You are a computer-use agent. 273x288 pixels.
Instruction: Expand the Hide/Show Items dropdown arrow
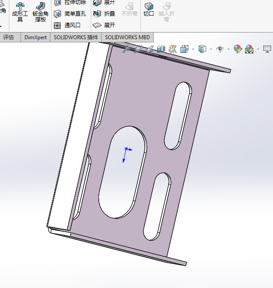pos(228,49)
